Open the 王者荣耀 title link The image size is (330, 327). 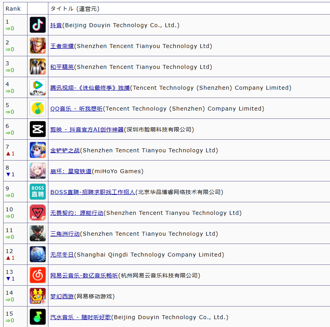click(62, 46)
